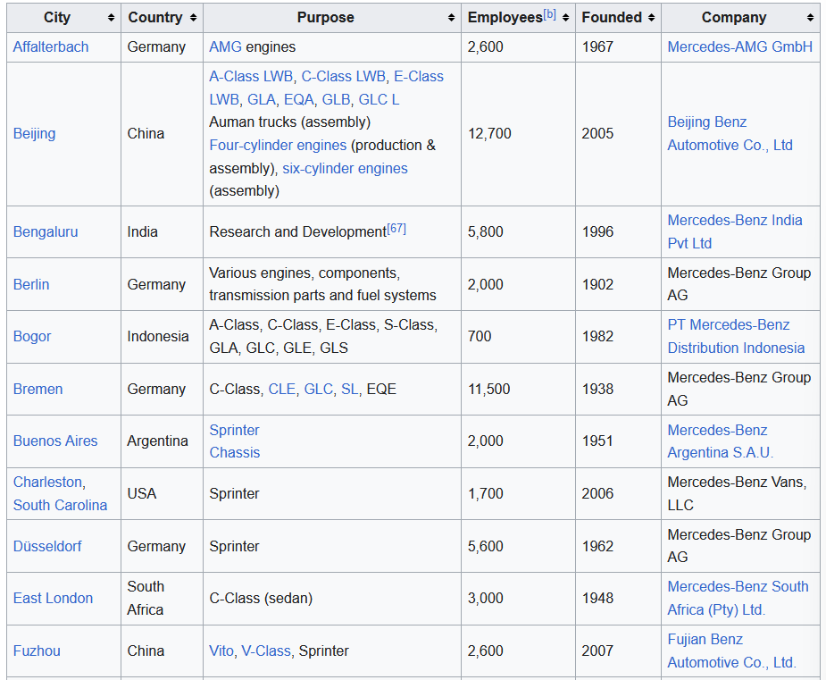
Task: Open the Bogor city link
Action: 32,336
